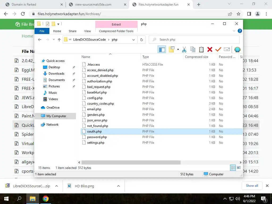Open dropdown arrow beside new folder icon
272x204 pixels.
click(x=178, y=50)
